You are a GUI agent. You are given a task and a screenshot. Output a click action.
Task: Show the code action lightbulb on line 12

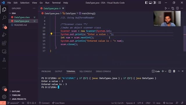[51, 34]
